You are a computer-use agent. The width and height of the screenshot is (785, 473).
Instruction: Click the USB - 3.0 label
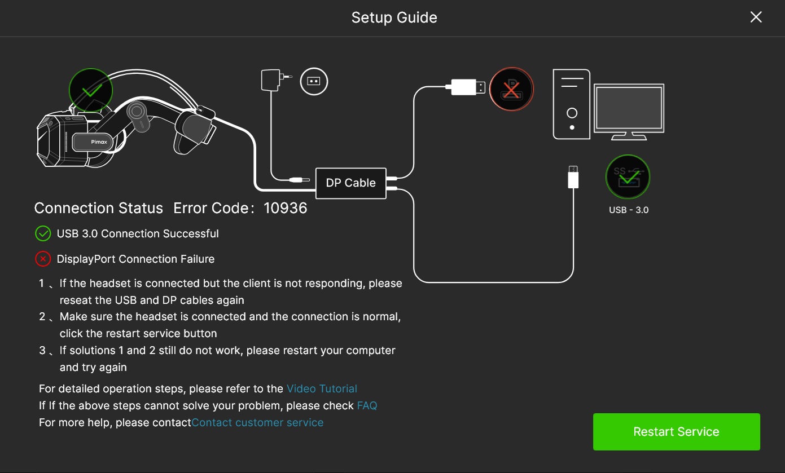click(629, 210)
